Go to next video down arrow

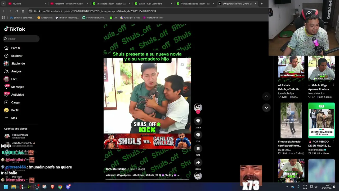point(266,108)
